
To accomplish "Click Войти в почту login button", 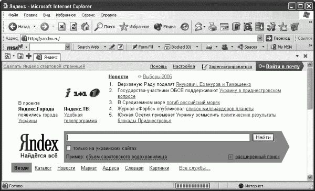I will [x=280, y=66].
